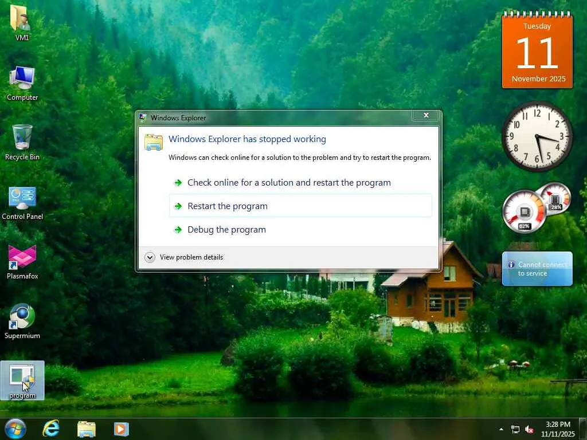Select the Computer desktop icon
This screenshot has width=587, height=440.
tap(22, 83)
